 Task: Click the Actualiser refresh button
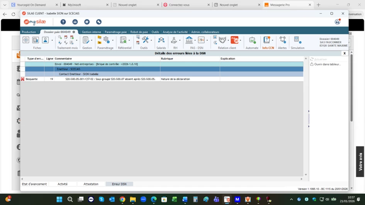[319, 59]
